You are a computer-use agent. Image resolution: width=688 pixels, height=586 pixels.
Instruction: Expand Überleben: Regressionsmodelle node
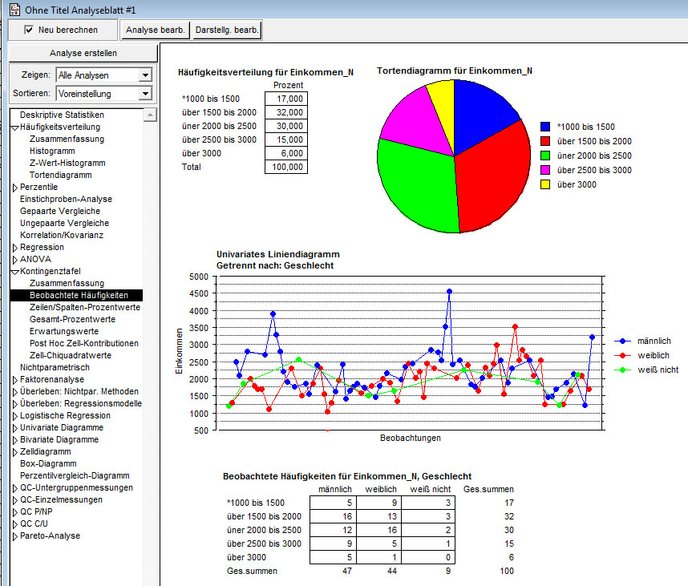tap(15, 404)
